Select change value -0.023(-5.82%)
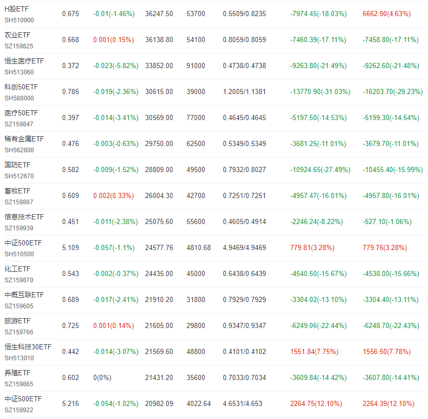Viewport: 428px width, 419px height. point(116,66)
